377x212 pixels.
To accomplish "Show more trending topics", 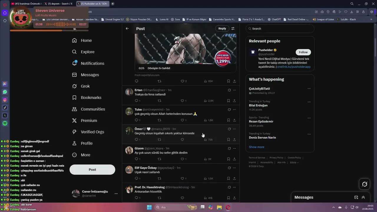I will 257,147.
